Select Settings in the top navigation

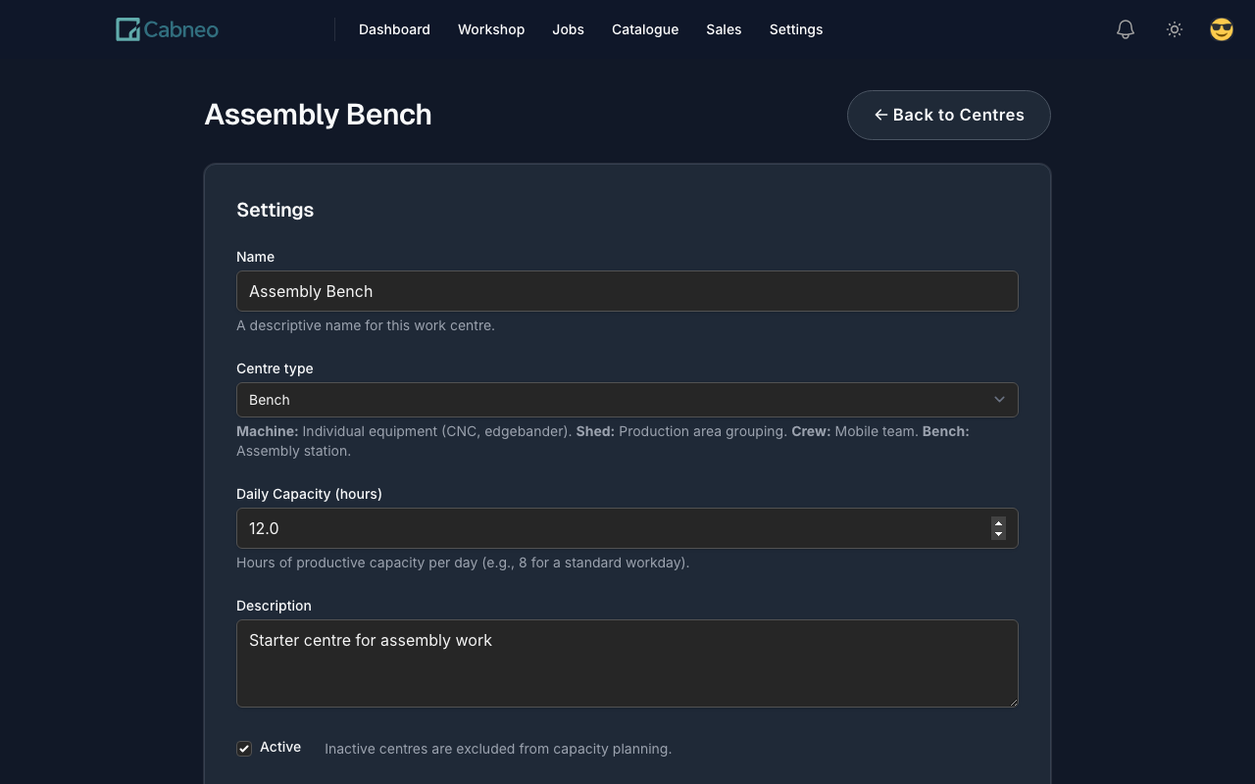(796, 29)
